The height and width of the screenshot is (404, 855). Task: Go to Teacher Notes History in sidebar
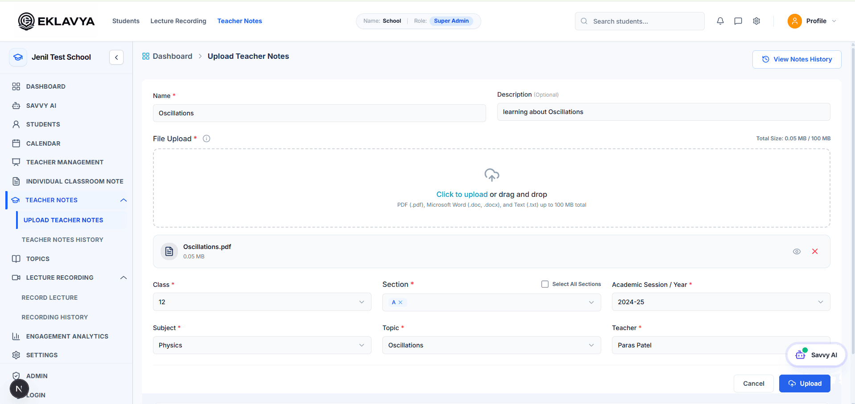pos(62,240)
